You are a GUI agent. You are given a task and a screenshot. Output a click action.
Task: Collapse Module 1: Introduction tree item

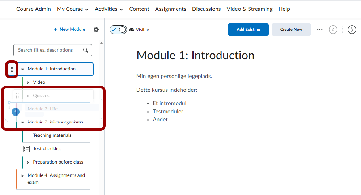(22, 69)
